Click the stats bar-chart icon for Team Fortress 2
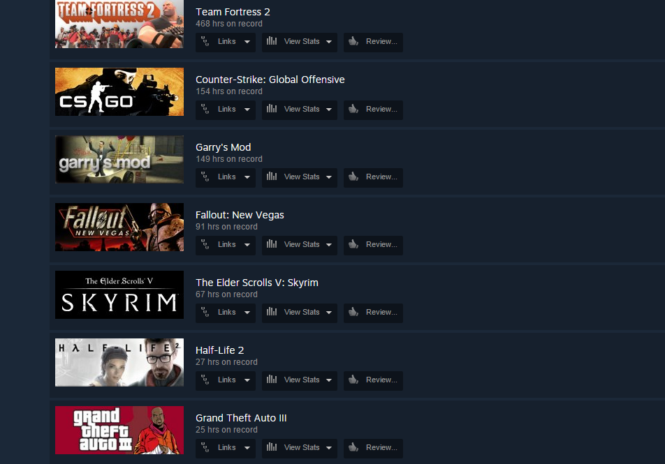The width and height of the screenshot is (665, 464). 272,40
